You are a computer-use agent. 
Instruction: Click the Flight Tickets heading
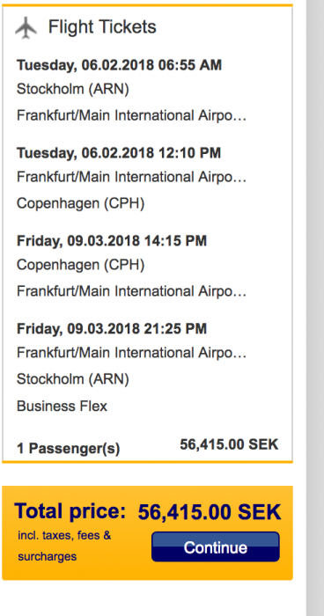point(102,27)
